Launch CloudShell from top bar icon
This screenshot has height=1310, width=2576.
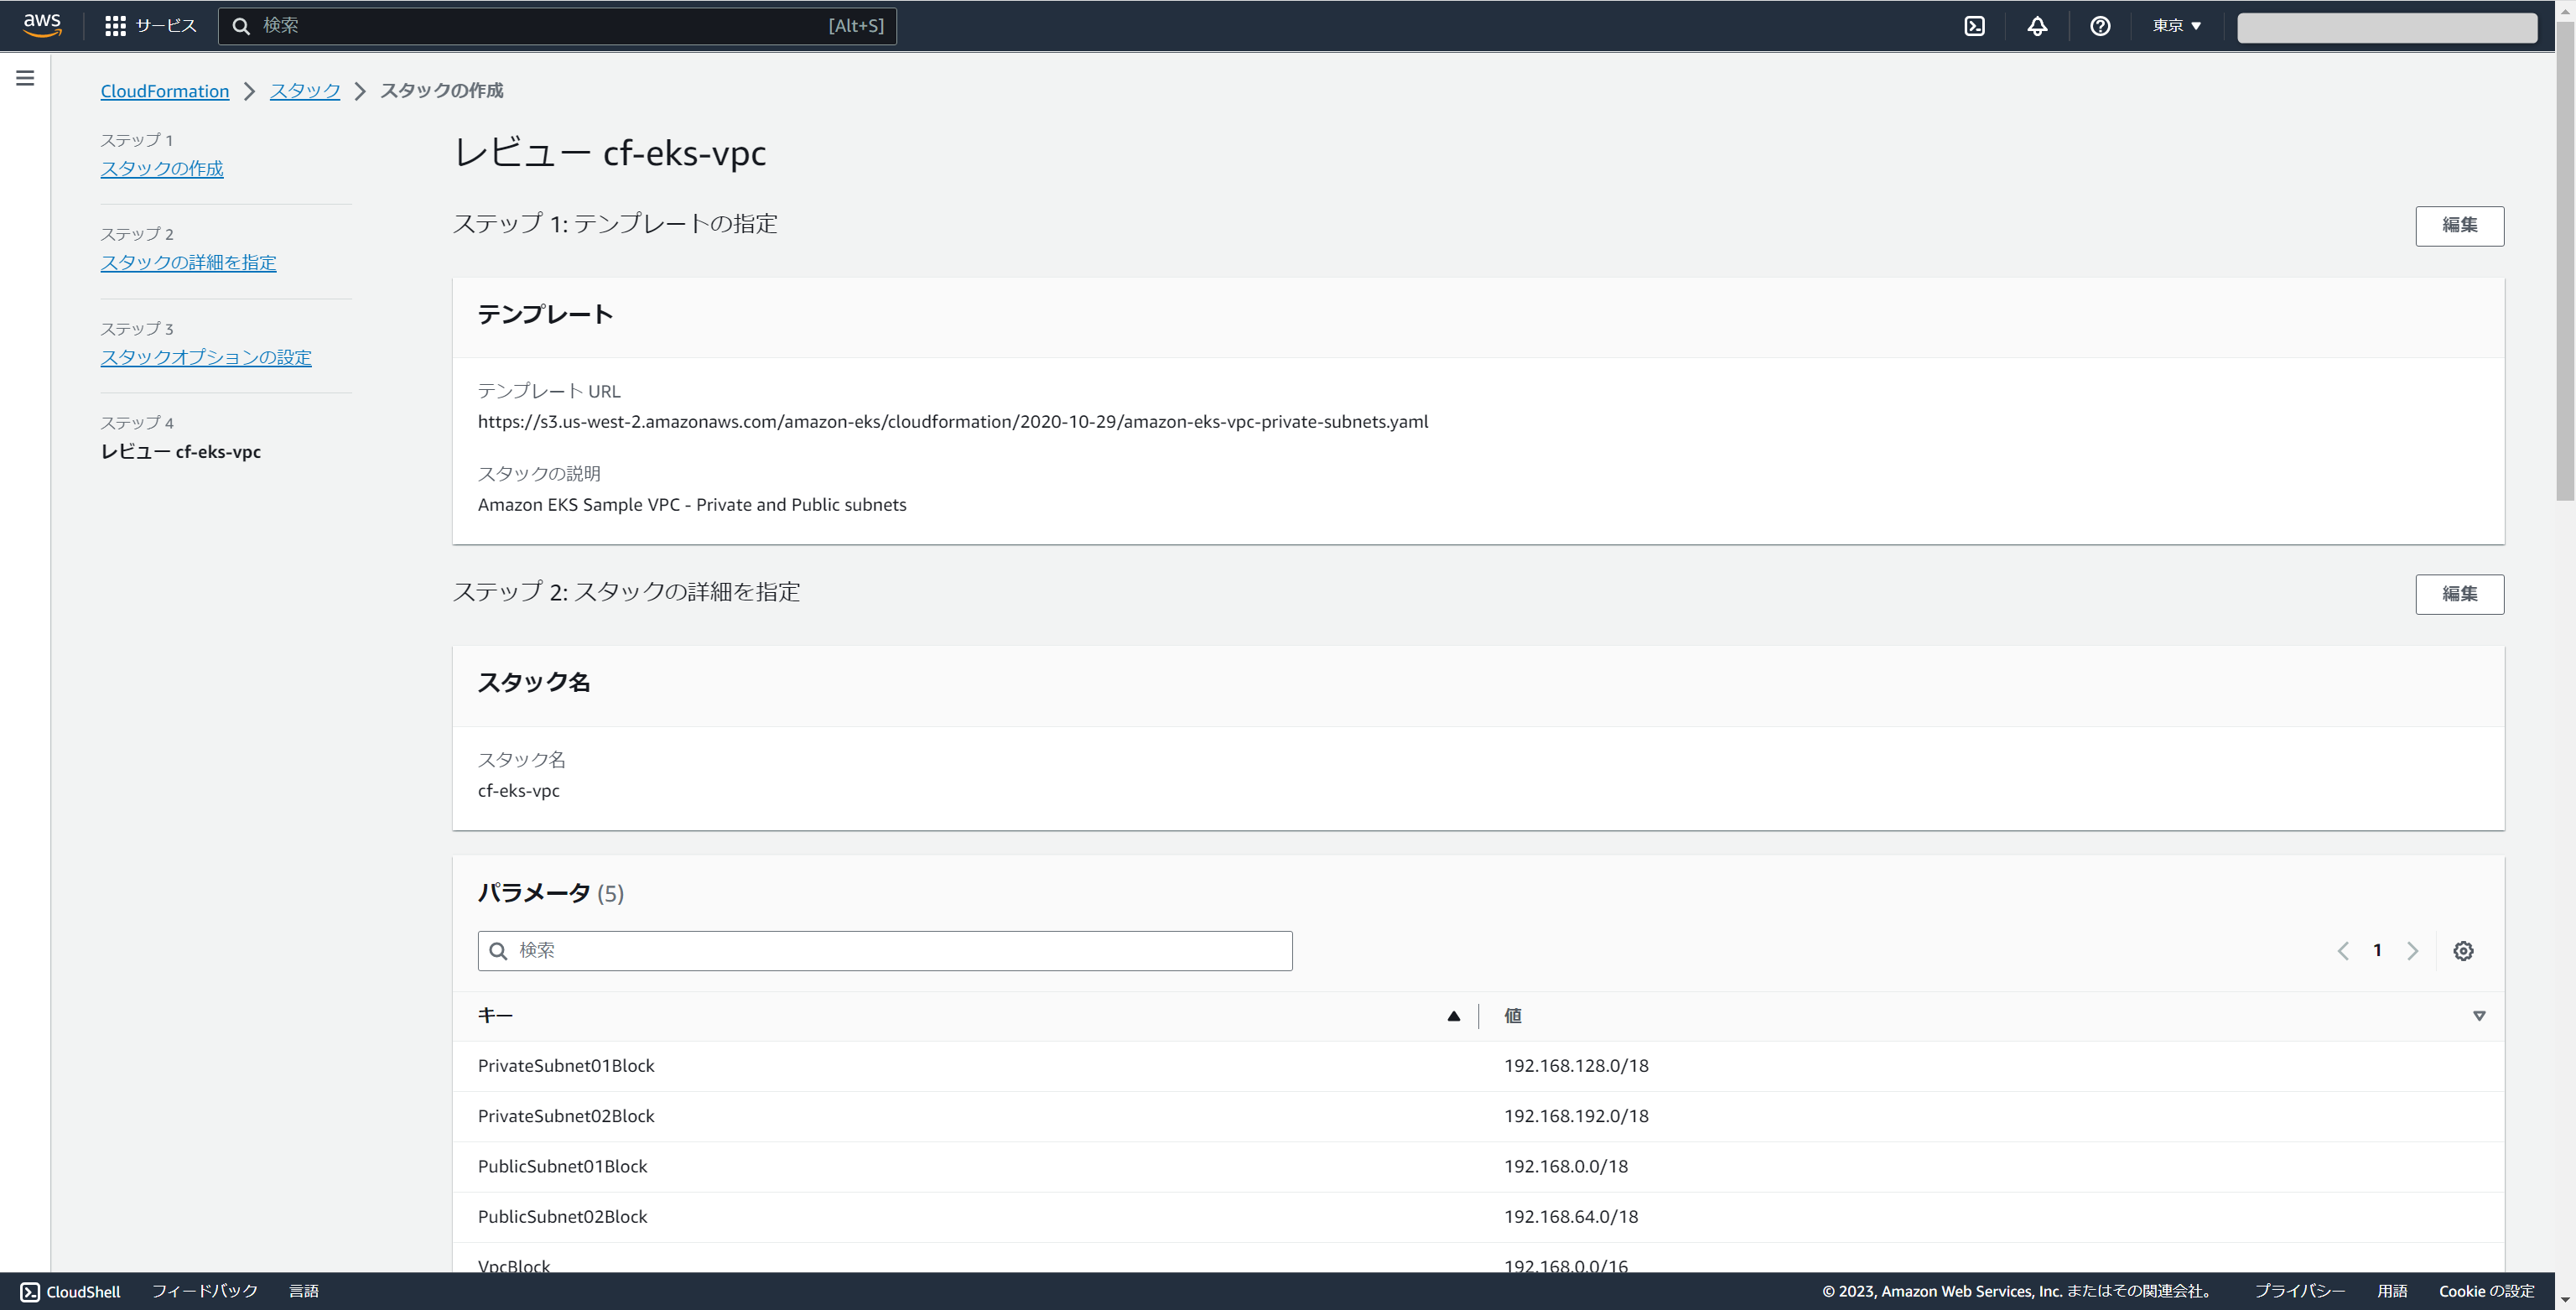(1974, 26)
